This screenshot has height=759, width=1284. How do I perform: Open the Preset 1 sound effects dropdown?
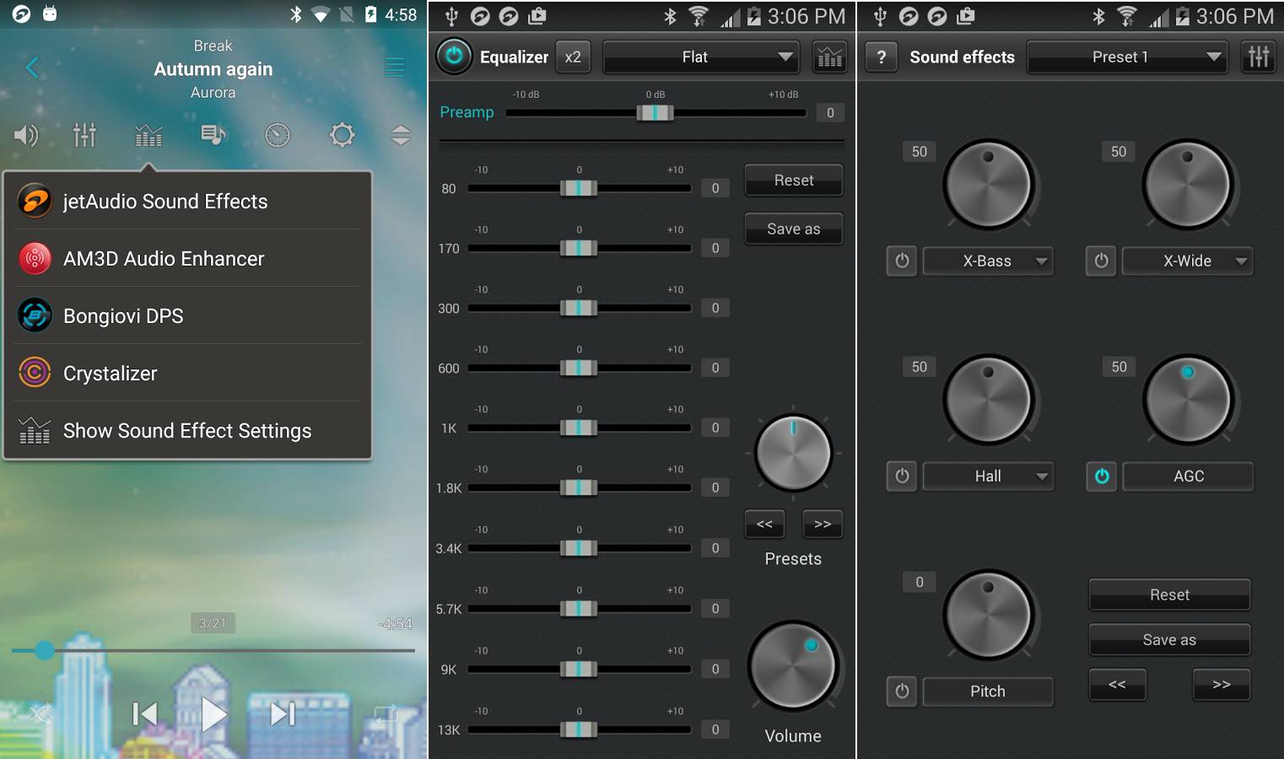click(x=1127, y=57)
